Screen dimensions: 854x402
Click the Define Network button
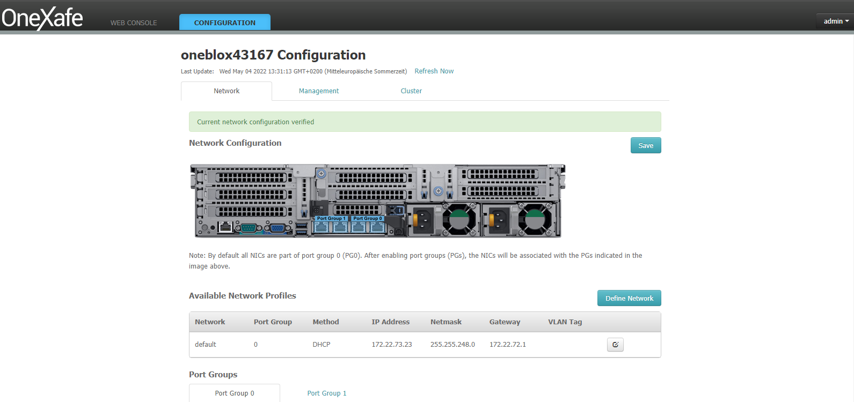pyautogui.click(x=629, y=299)
